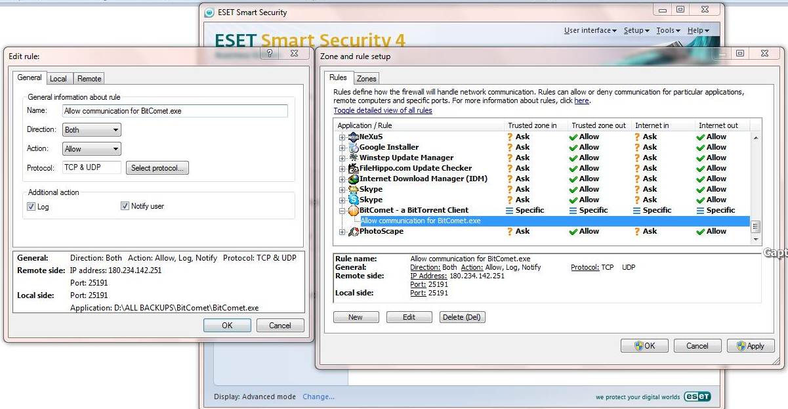Screen dimensions: 788x409
Task: Click the Trusted zone out column header
Action: point(598,125)
